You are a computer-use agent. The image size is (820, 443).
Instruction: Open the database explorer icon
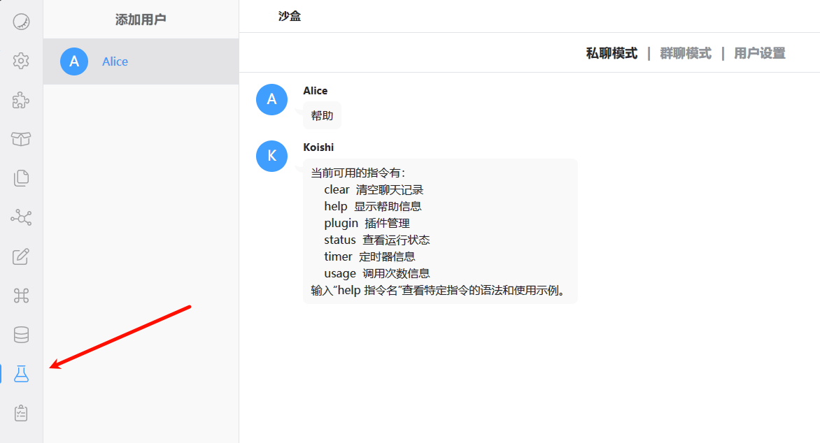[21, 335]
